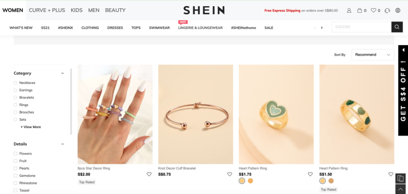Open the shopping bag icon
Screen dimensions: 408x194
(360, 11)
